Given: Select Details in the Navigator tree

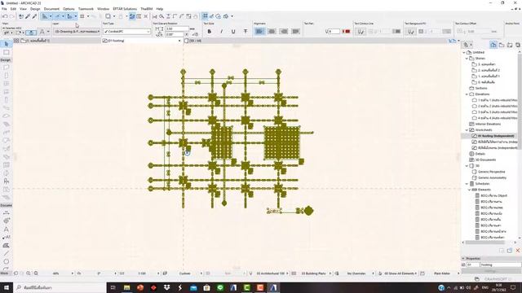Looking at the screenshot, I should 480,154.
